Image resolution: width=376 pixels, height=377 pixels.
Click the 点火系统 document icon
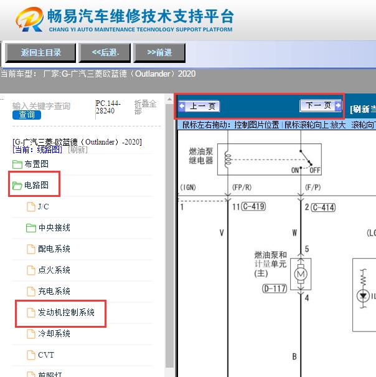coord(31,270)
